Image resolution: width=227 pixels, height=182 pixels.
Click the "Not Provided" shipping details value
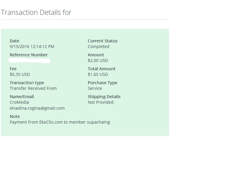pyautogui.click(x=100, y=102)
